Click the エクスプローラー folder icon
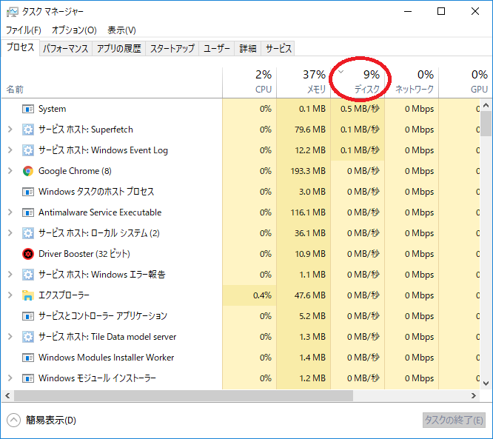 coord(28,295)
